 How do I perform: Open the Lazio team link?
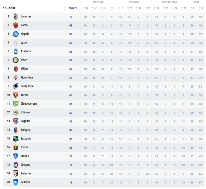pyautogui.click(x=24, y=43)
